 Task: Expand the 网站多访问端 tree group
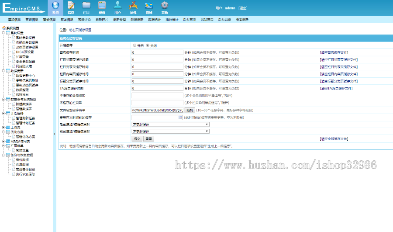click(x=3, y=141)
